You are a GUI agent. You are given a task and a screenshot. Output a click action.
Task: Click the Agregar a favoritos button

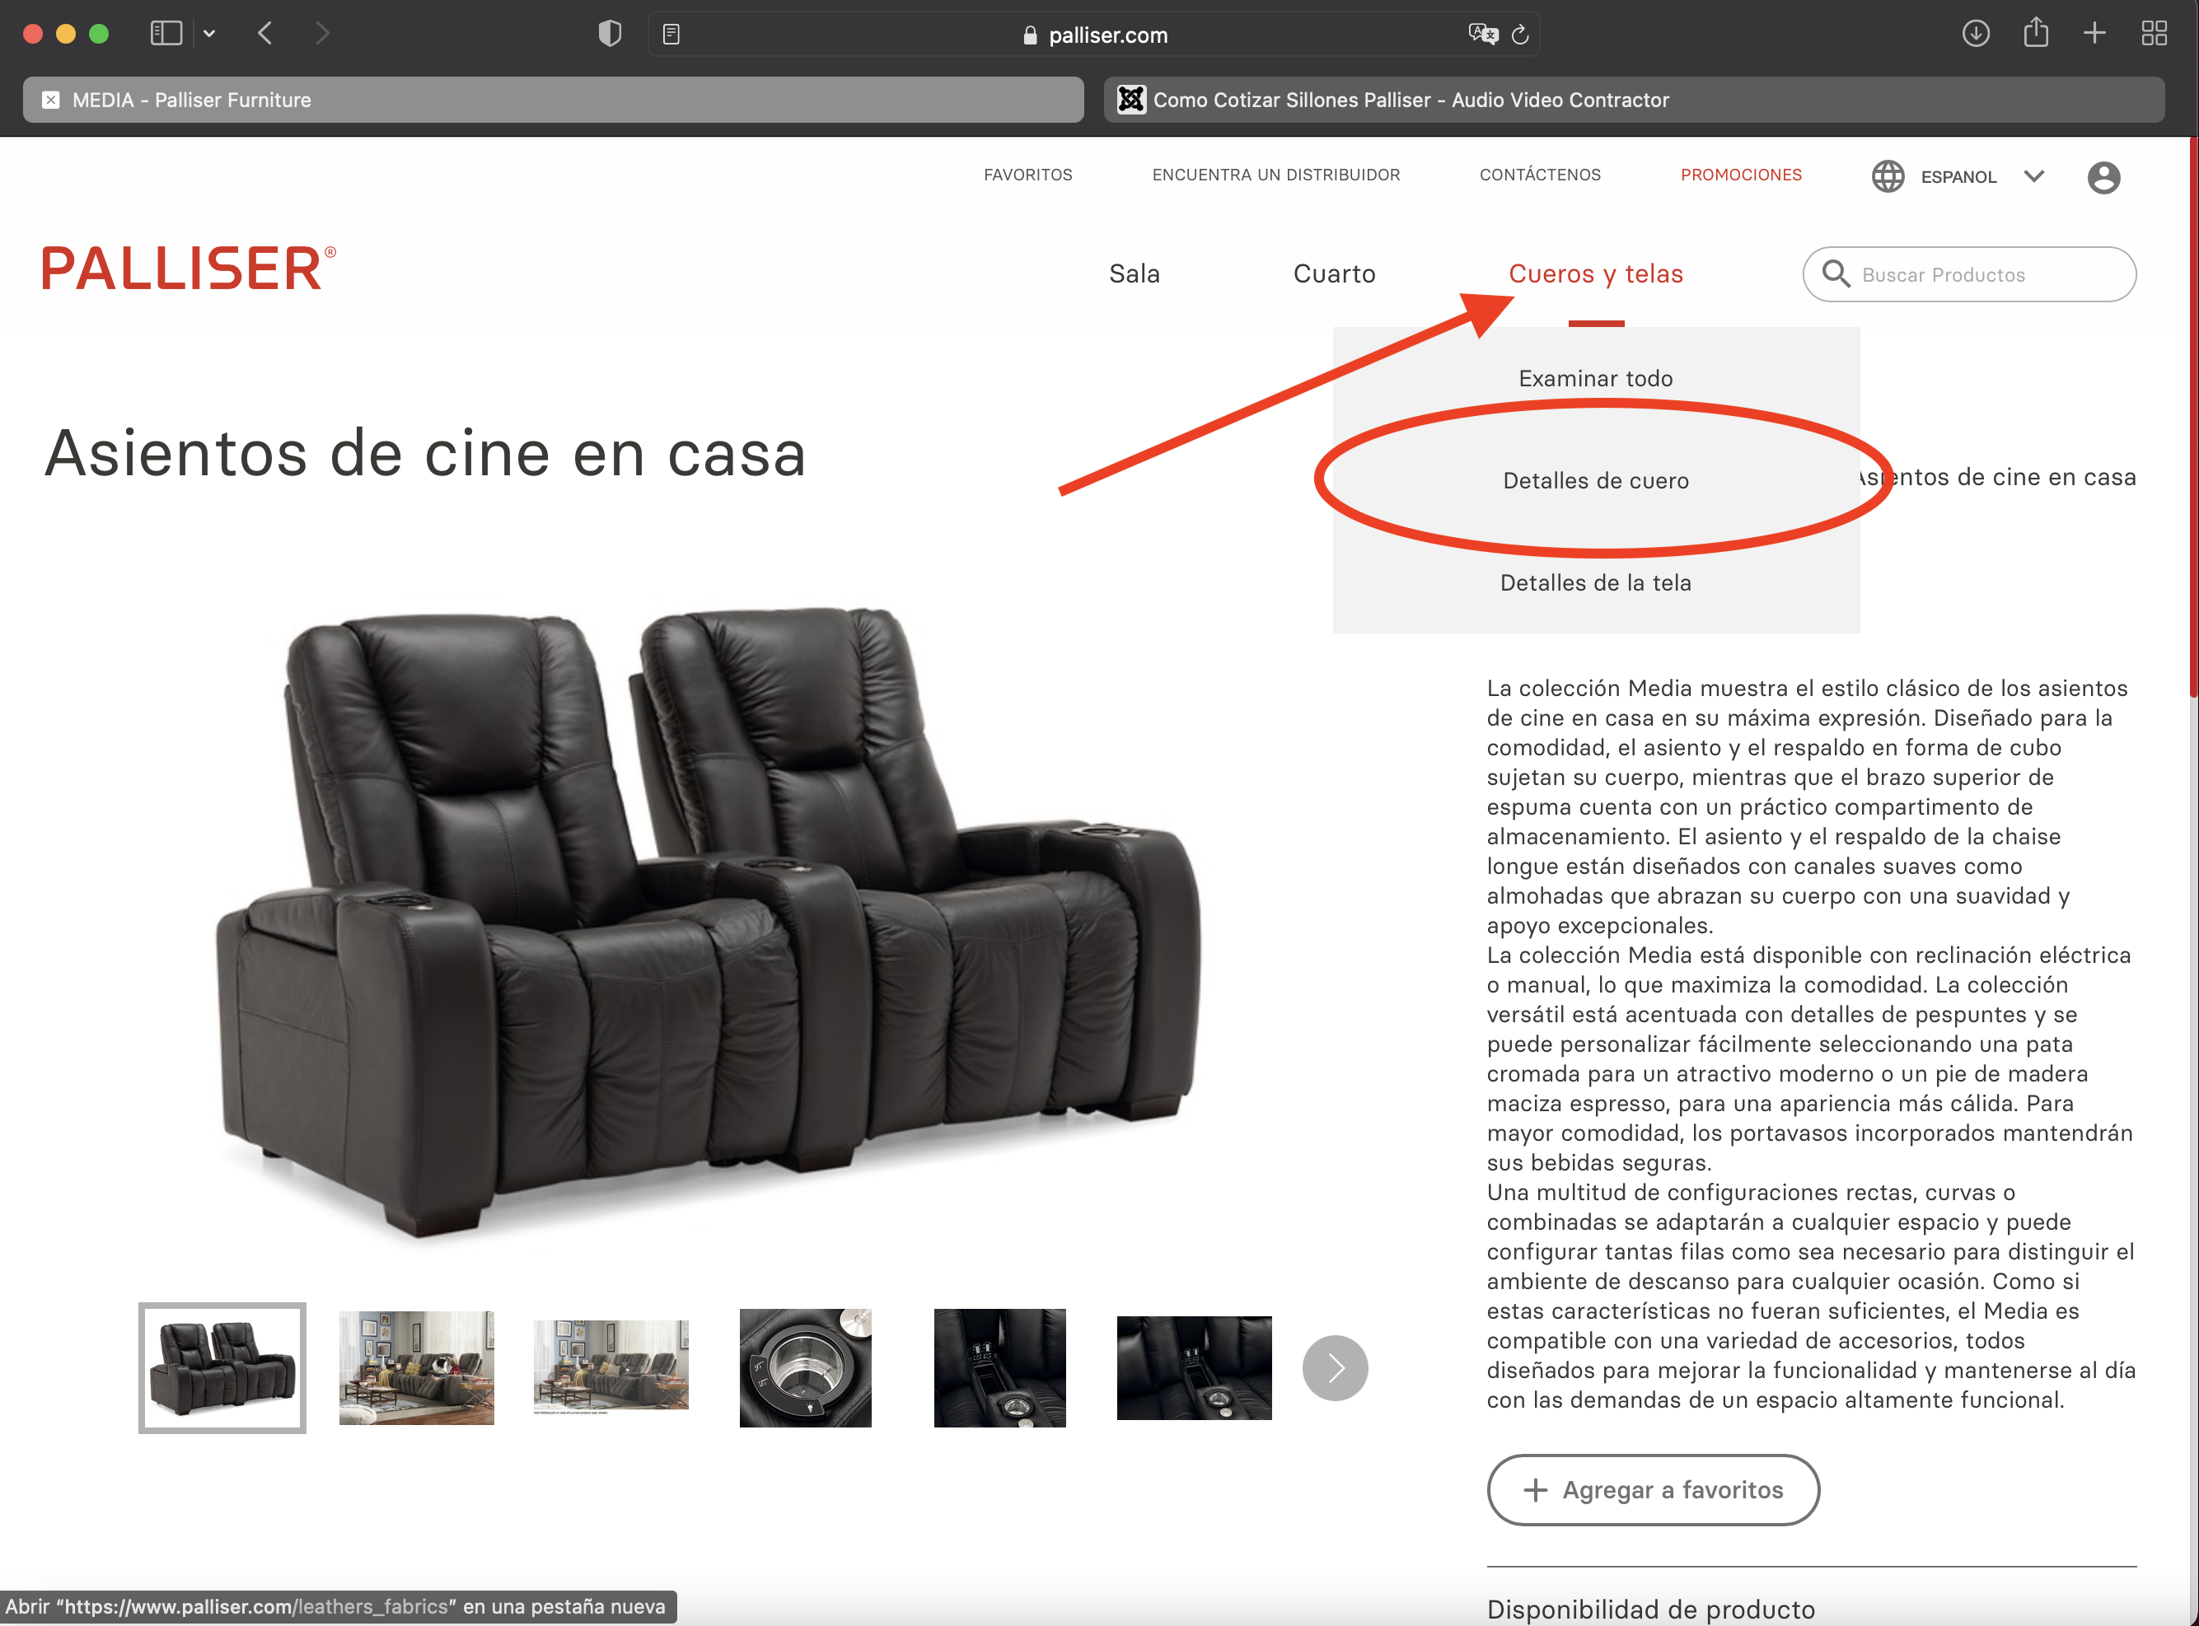[x=1653, y=1489]
